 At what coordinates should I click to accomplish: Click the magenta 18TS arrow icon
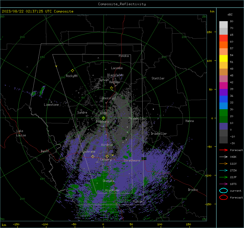(223, 184)
